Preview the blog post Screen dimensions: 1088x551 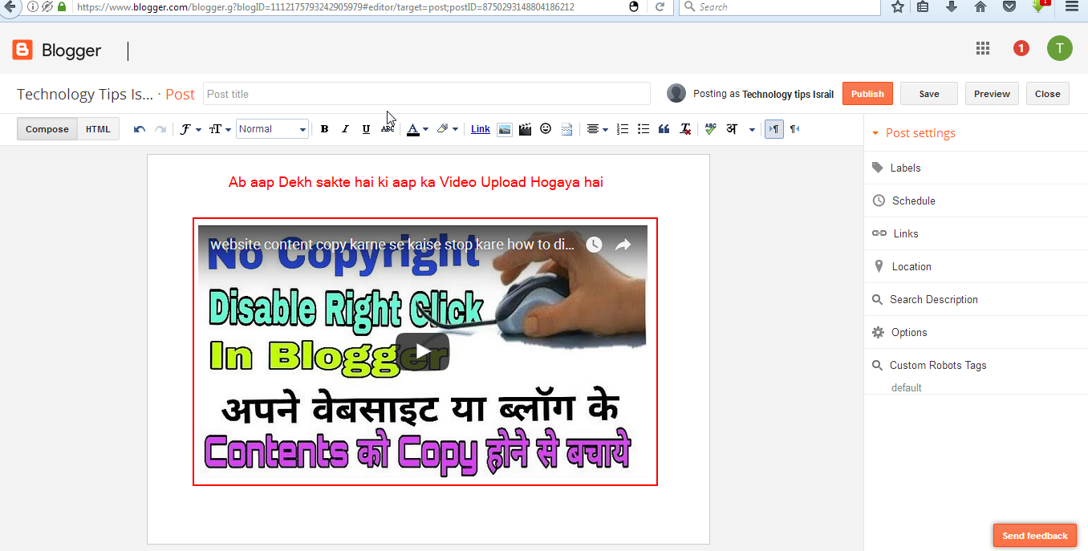coord(992,94)
